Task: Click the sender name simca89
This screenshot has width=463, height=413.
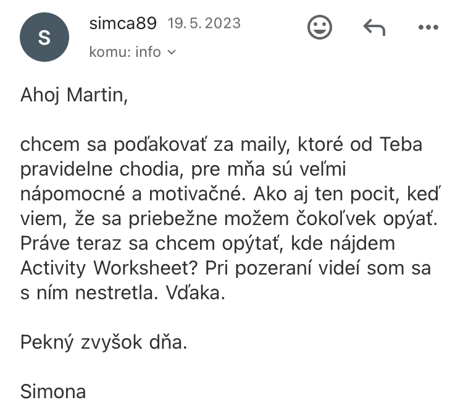Action: pyautogui.click(x=123, y=23)
